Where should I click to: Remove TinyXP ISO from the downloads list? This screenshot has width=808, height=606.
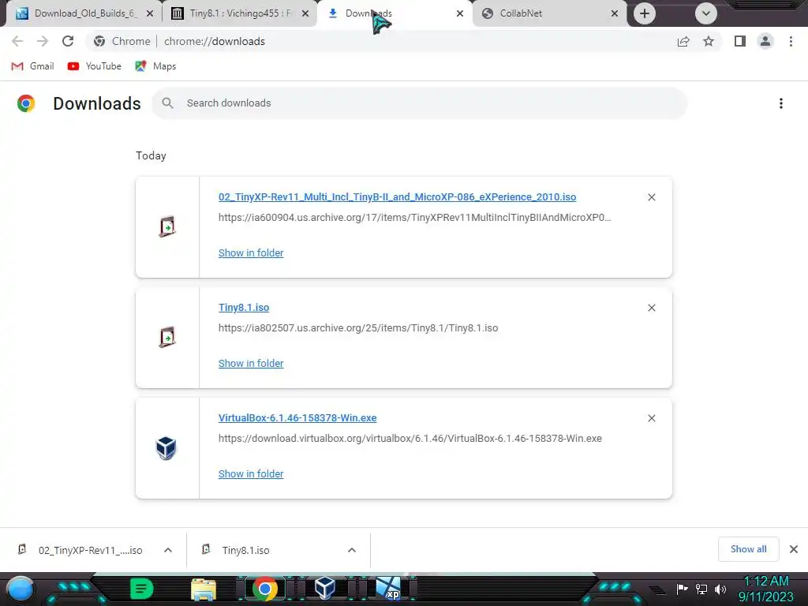tap(651, 197)
